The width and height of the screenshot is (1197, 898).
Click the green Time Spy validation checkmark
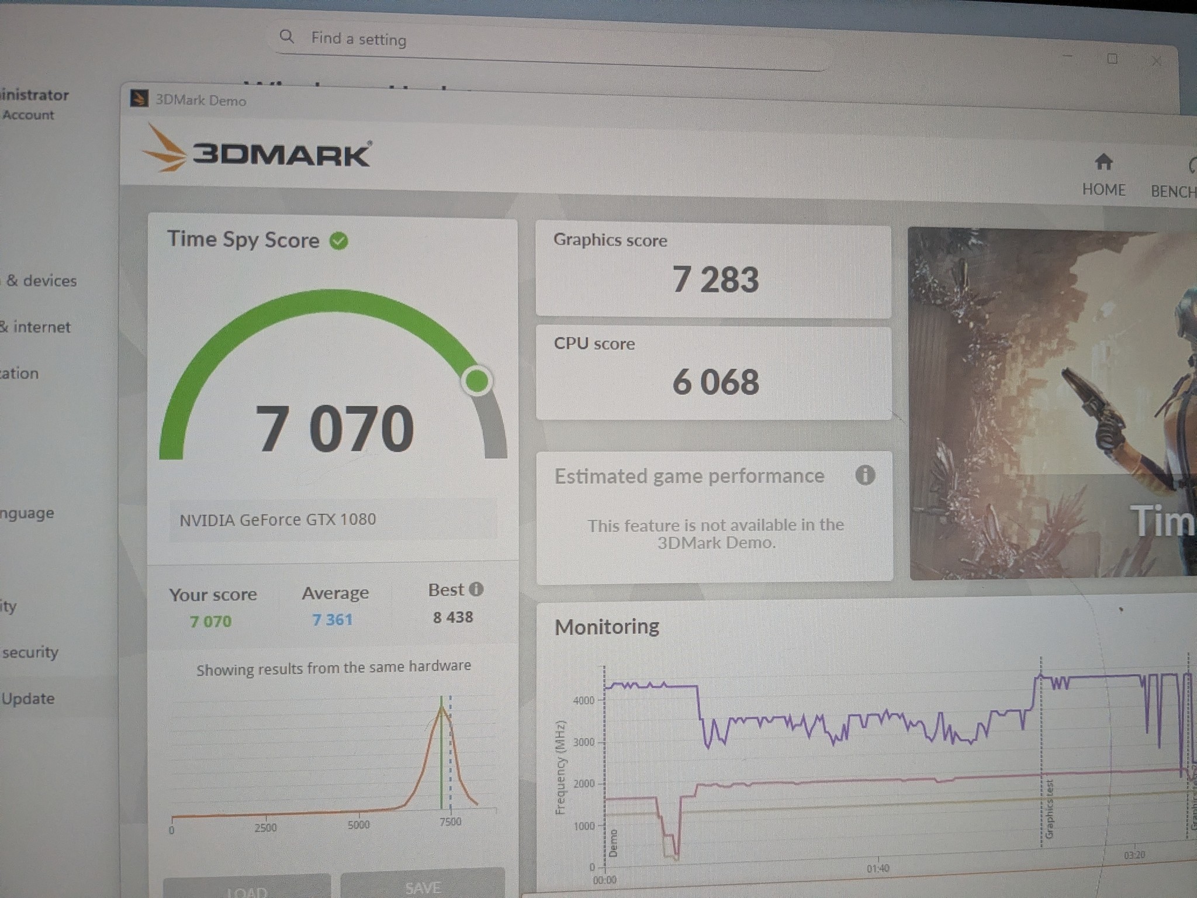[x=338, y=240]
